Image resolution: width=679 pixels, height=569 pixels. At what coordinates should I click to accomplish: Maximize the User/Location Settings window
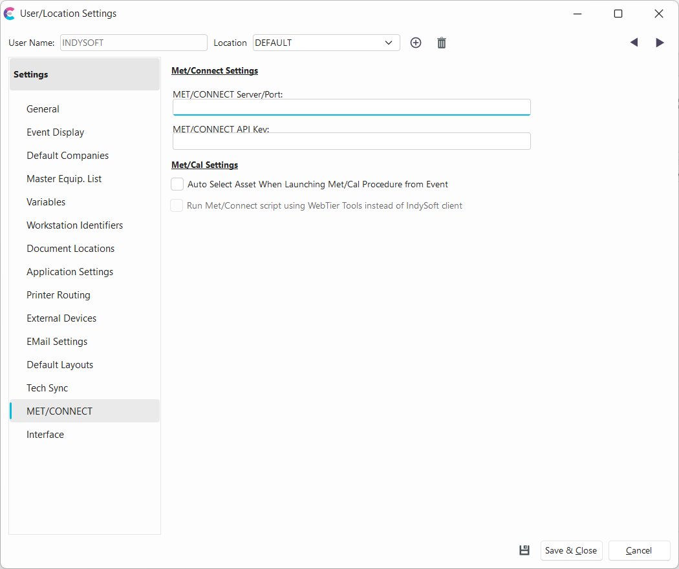618,14
